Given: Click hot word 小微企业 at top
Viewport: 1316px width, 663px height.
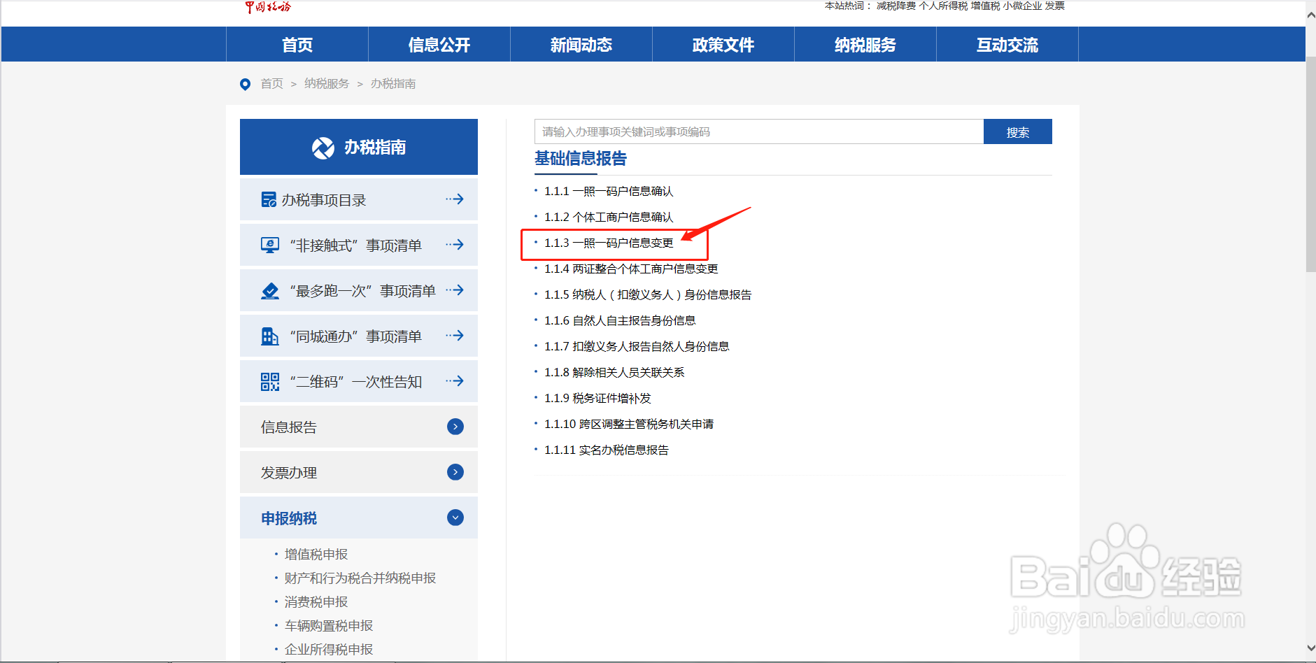Looking at the screenshot, I should [x=1022, y=6].
